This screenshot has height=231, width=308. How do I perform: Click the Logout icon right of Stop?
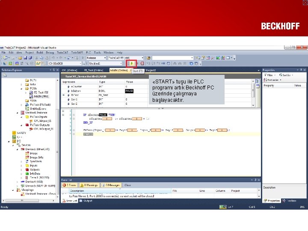pos(142,63)
